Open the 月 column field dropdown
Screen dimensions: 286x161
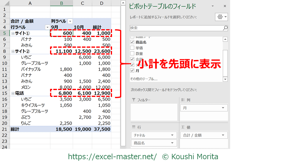(x=222, y=108)
